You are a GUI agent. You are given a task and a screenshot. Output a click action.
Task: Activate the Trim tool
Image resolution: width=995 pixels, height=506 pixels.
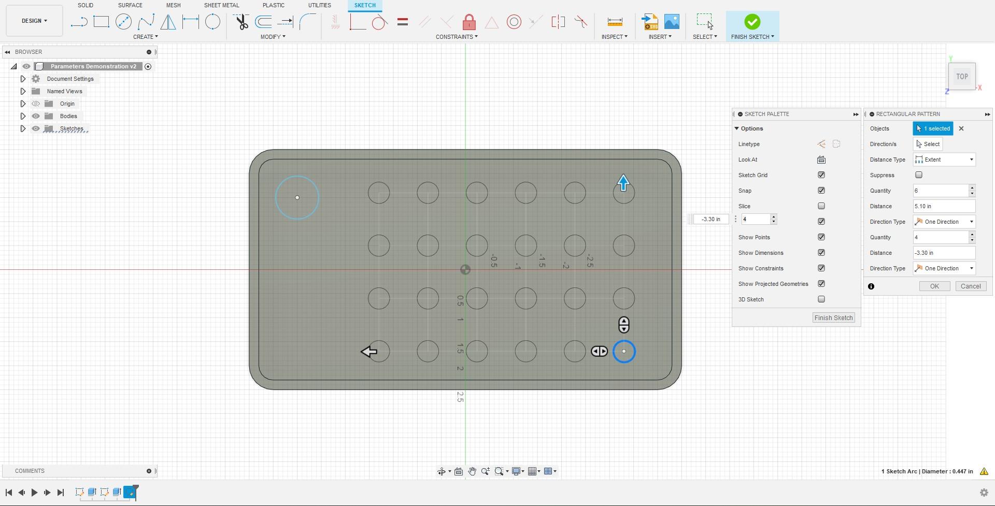tap(241, 22)
